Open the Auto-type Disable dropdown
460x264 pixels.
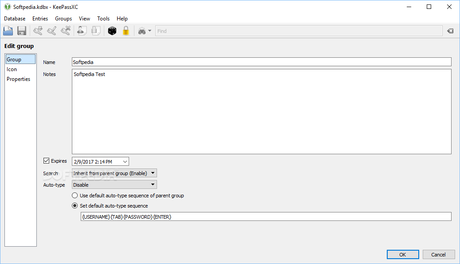tap(114, 184)
